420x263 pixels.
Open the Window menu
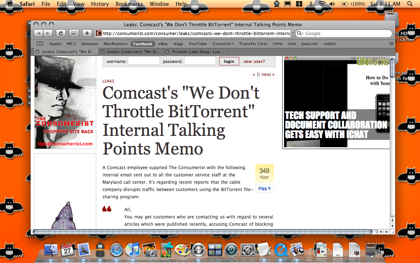pyautogui.click(x=159, y=4)
